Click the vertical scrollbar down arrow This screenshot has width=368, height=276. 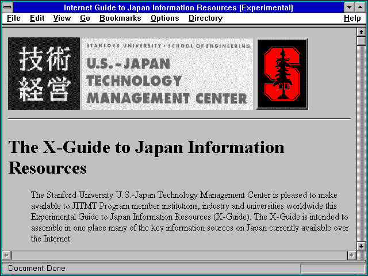pos(361,246)
